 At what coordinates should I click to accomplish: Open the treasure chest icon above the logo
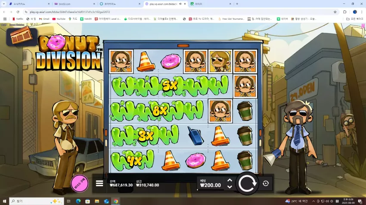pos(22,36)
